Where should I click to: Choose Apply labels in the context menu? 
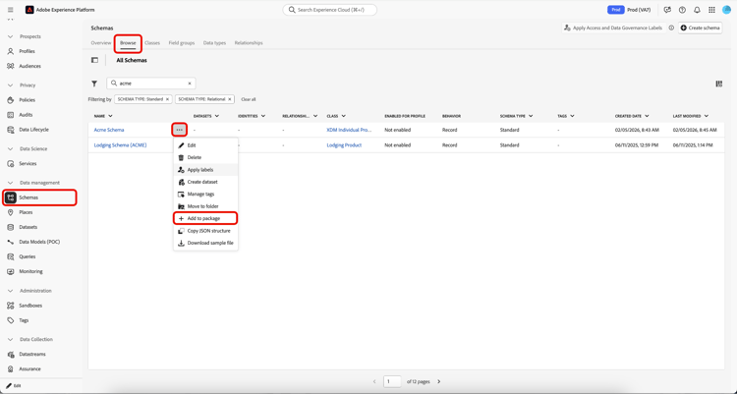(206, 170)
